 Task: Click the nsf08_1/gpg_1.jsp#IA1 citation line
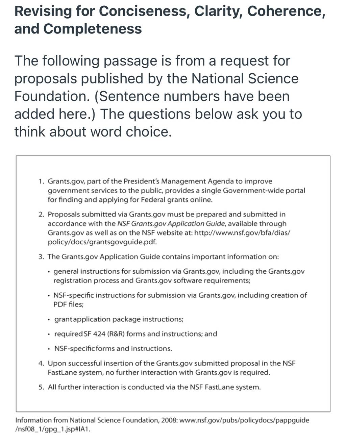[x=53, y=429]
